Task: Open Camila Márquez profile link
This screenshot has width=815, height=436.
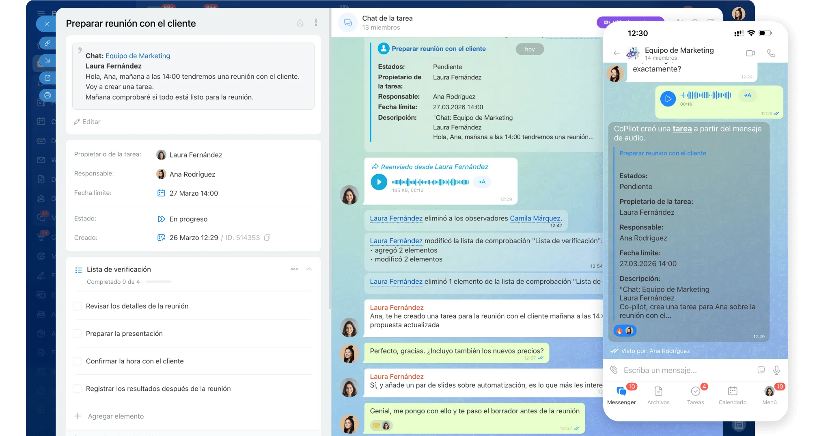Action: 535,218
